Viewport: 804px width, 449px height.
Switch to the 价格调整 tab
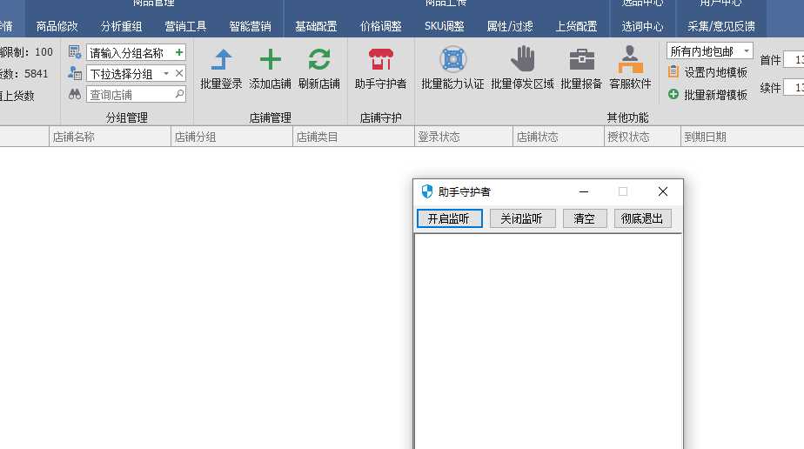pos(381,26)
